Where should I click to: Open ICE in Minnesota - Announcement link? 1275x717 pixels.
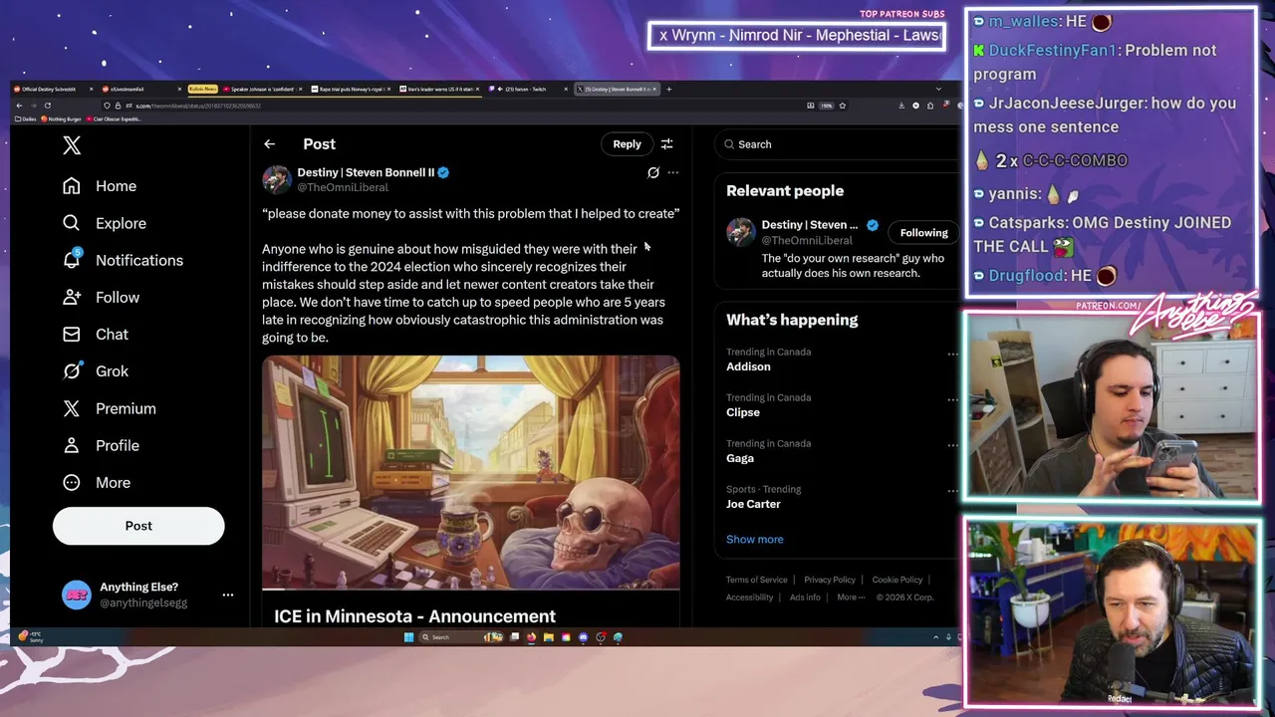coord(414,616)
